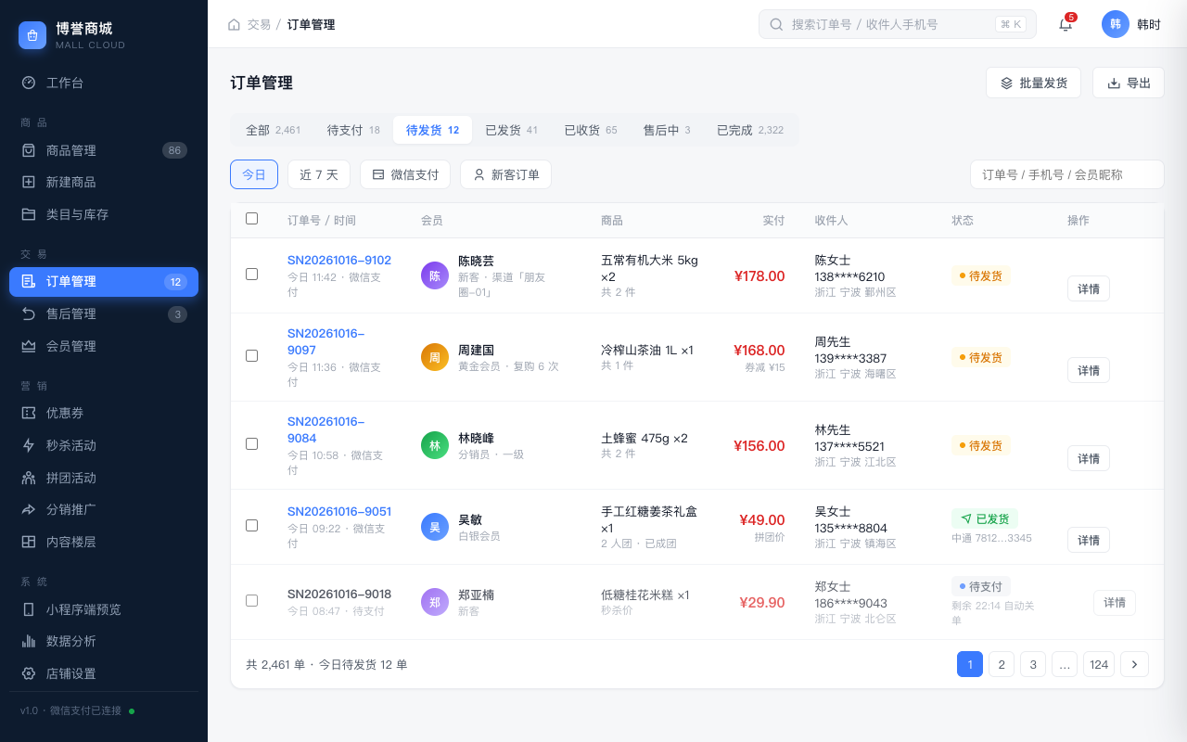The width and height of the screenshot is (1187, 742).
Task: Go to next page of orders
Action: click(1134, 664)
